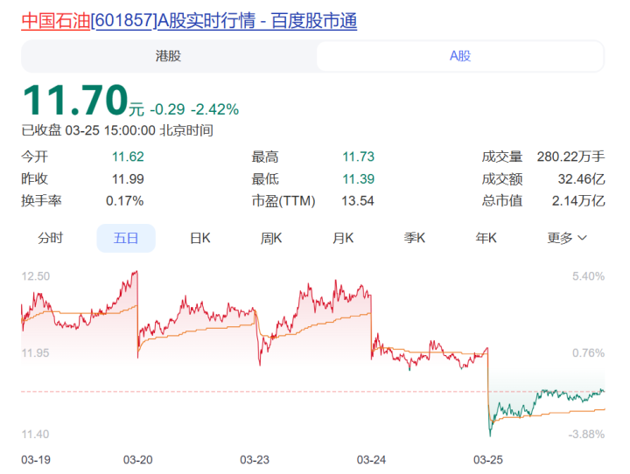The image size is (630, 474).
Task: Click the 12.50 price axis label
Action: (x=35, y=276)
